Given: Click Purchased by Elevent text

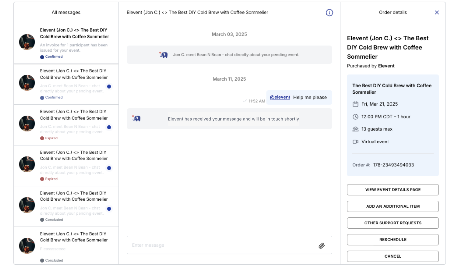Looking at the screenshot, I should click(370, 66).
